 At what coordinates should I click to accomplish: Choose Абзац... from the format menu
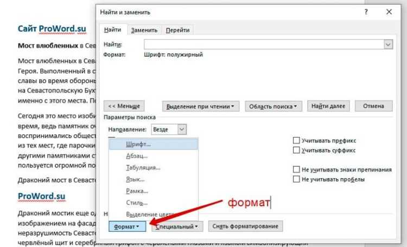[x=153, y=156]
